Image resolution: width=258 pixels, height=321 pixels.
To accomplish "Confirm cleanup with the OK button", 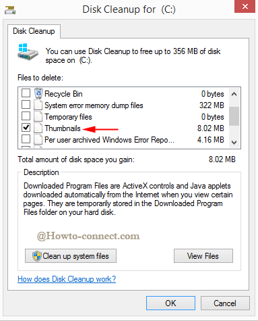I will [170, 303].
